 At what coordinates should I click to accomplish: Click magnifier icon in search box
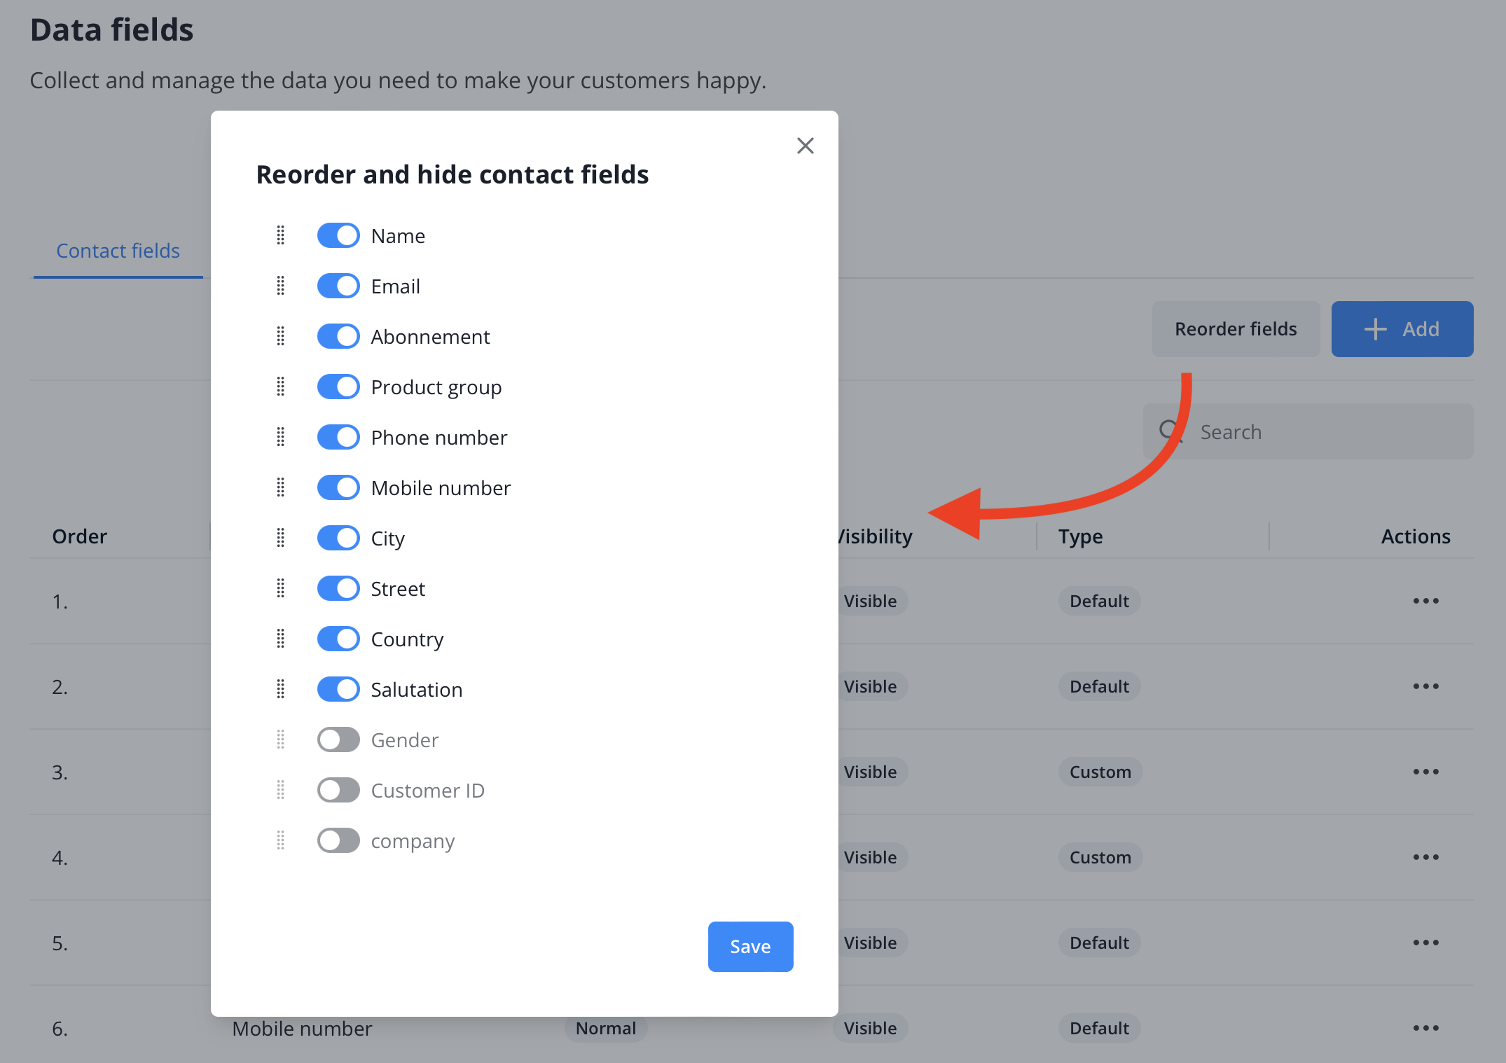(1168, 431)
